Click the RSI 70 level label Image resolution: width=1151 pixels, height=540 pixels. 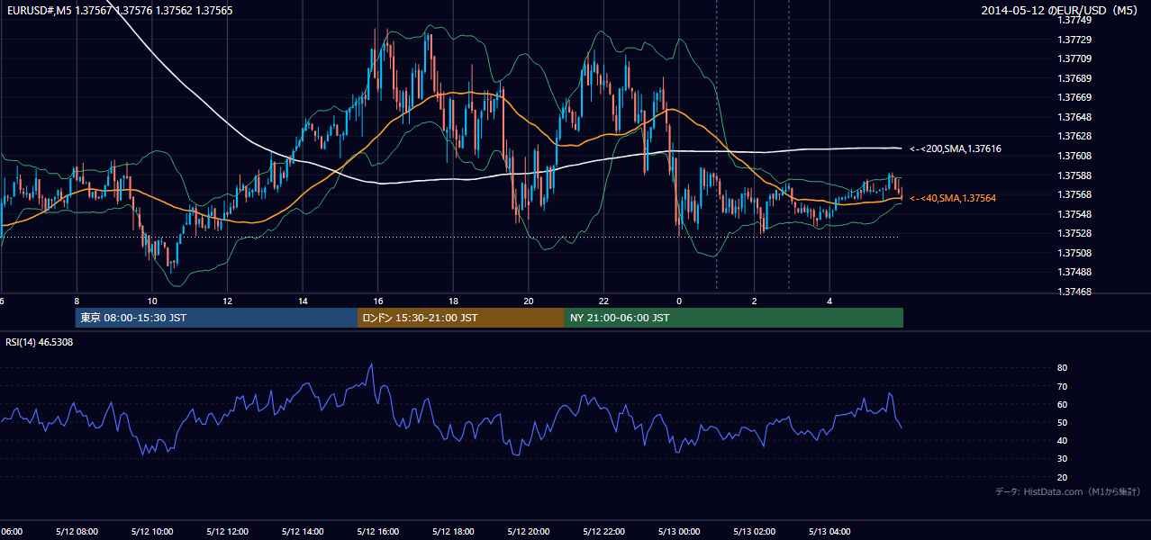(1062, 386)
